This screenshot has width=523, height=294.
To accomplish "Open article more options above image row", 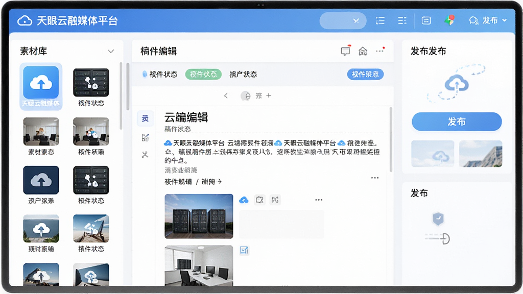I will click(x=375, y=178).
